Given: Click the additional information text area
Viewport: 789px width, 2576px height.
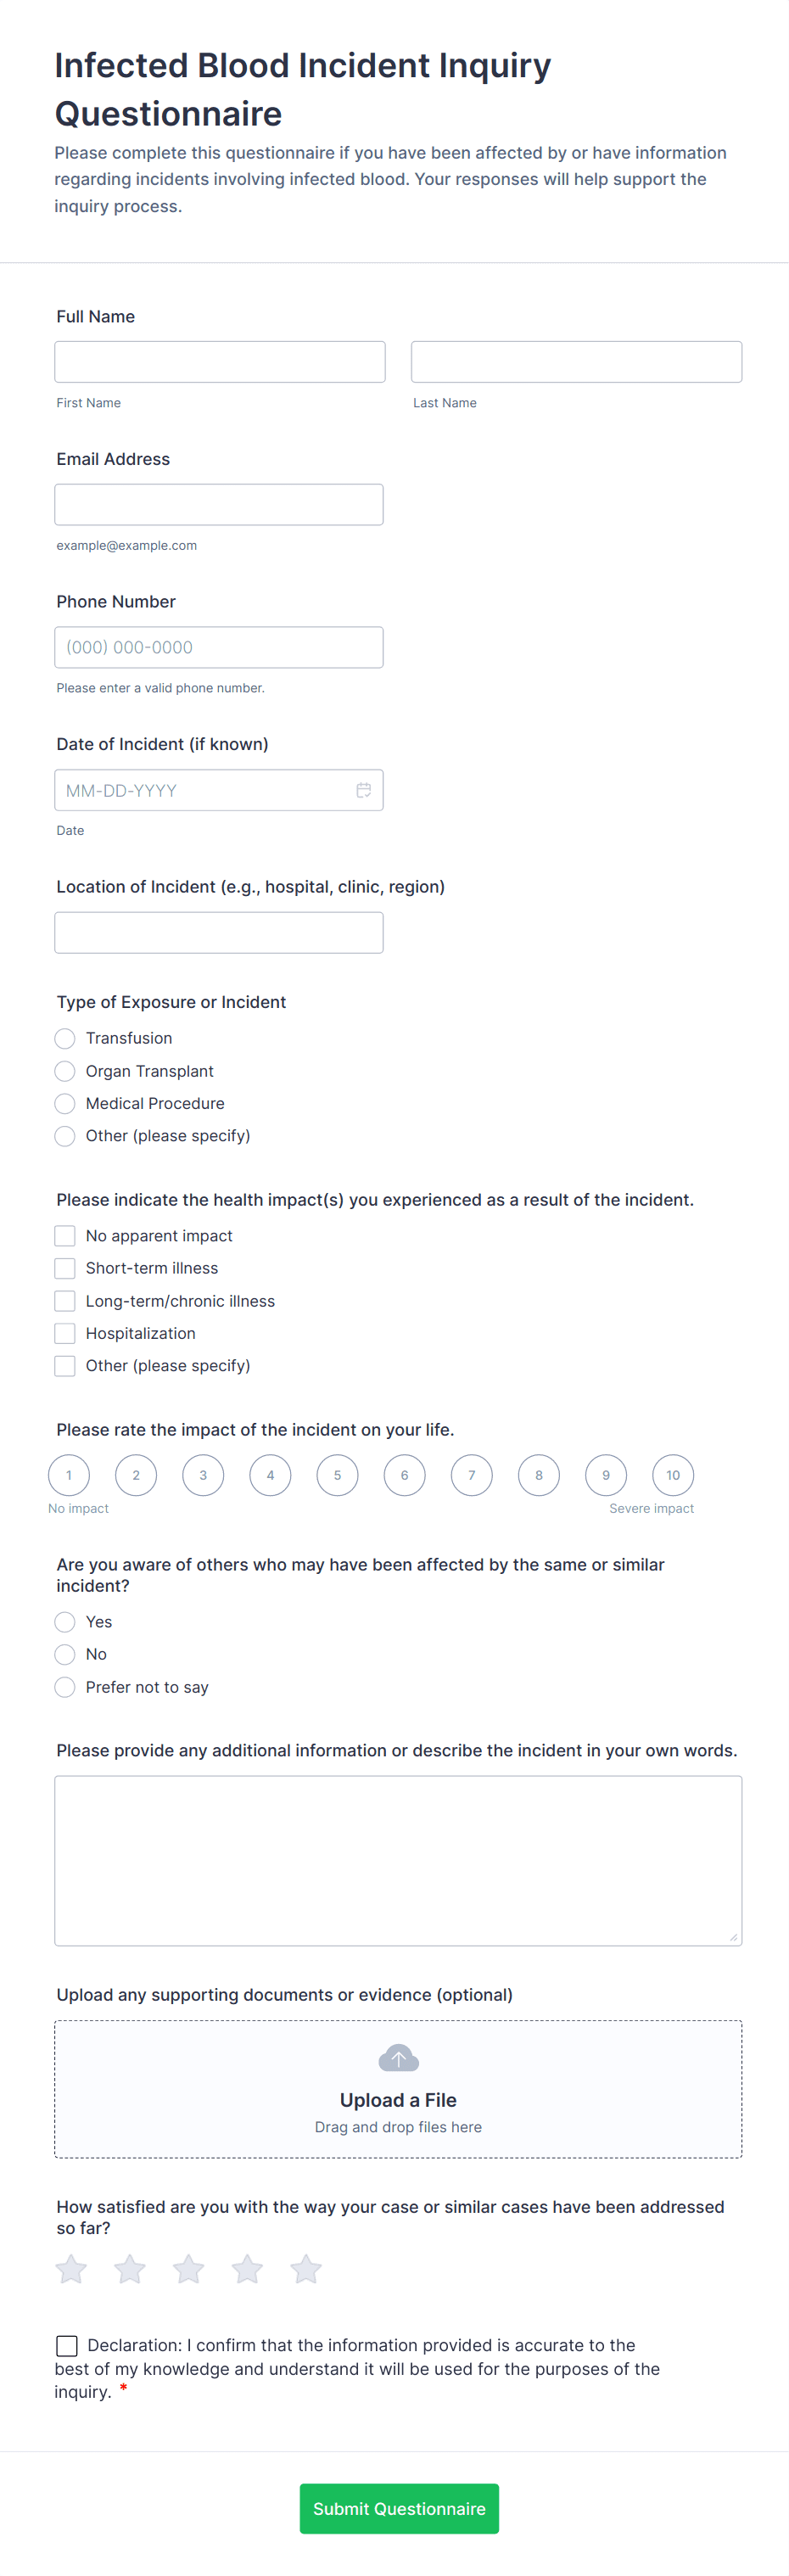Looking at the screenshot, I should (x=398, y=1860).
